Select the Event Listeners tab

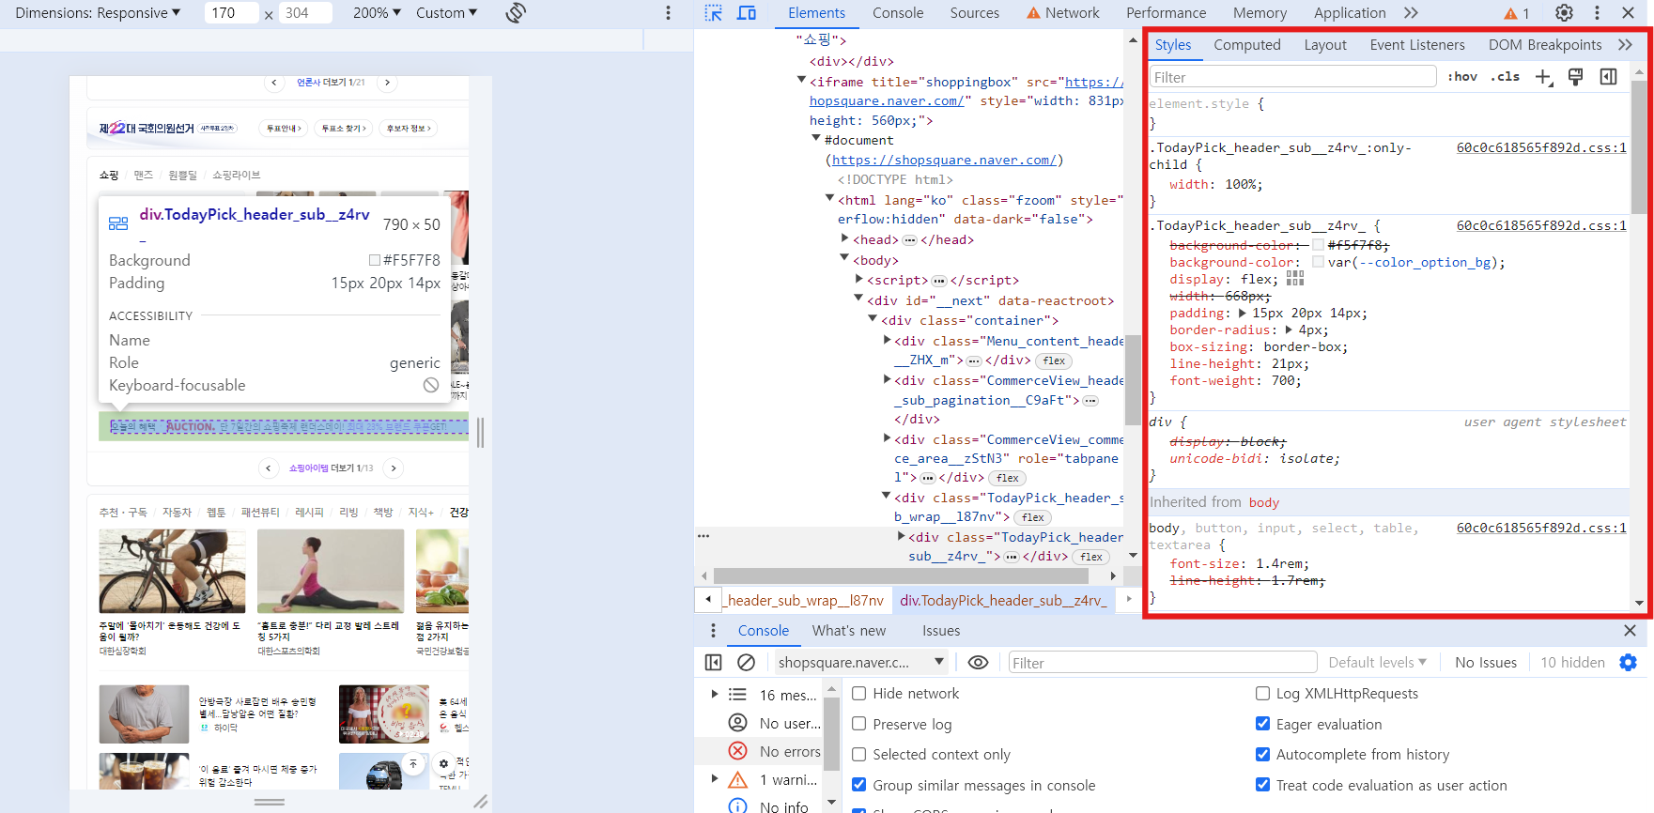coord(1416,45)
